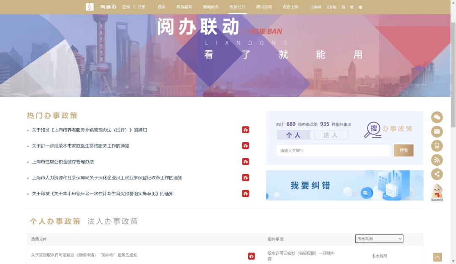
Task: Click 办 icon for 养老服务补贴 policy
Action: tap(245, 130)
